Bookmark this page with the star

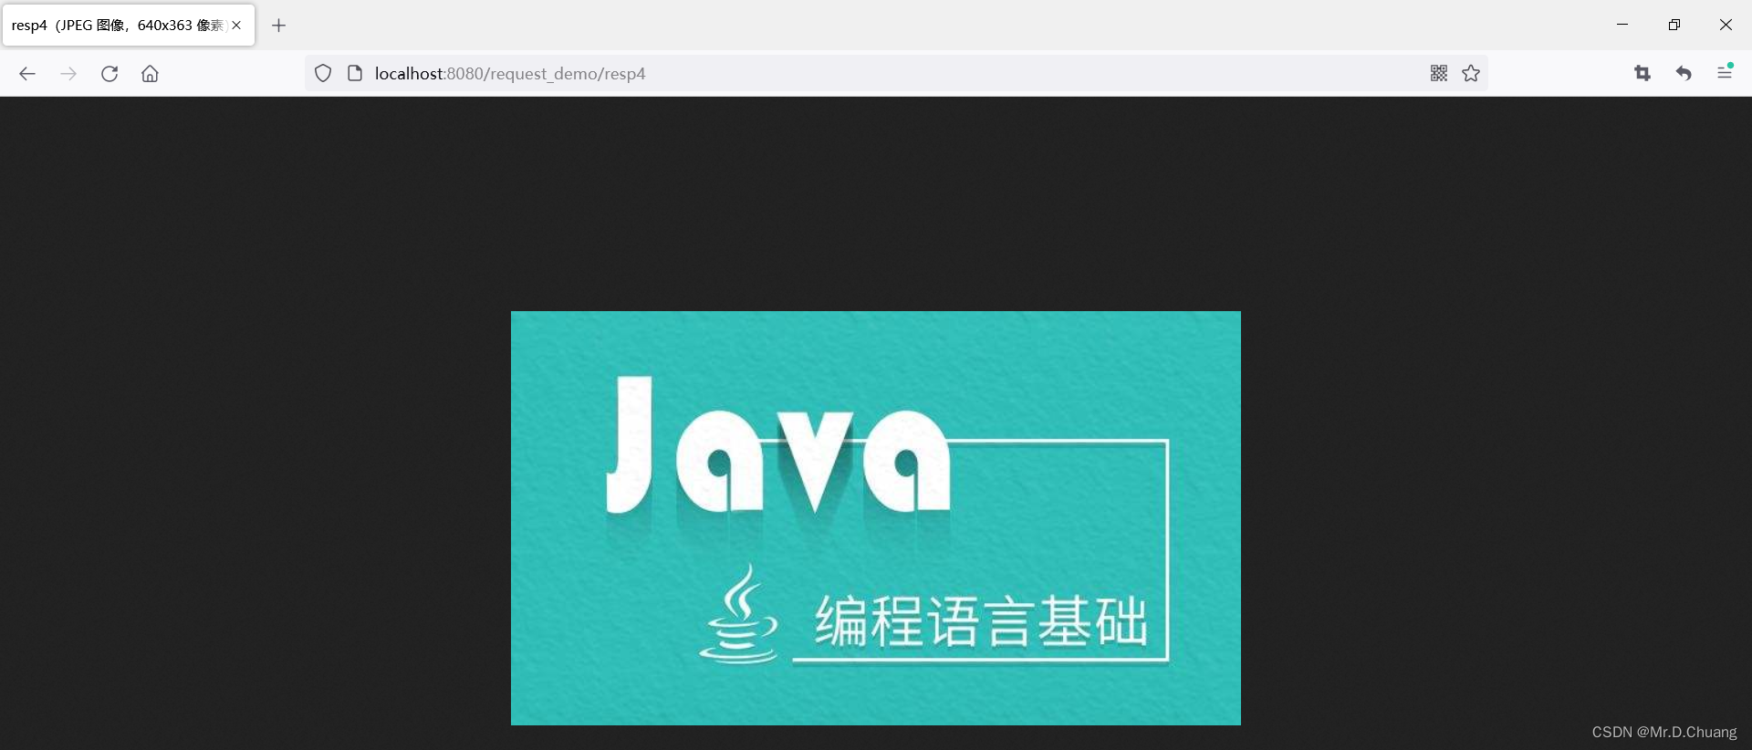coord(1471,73)
